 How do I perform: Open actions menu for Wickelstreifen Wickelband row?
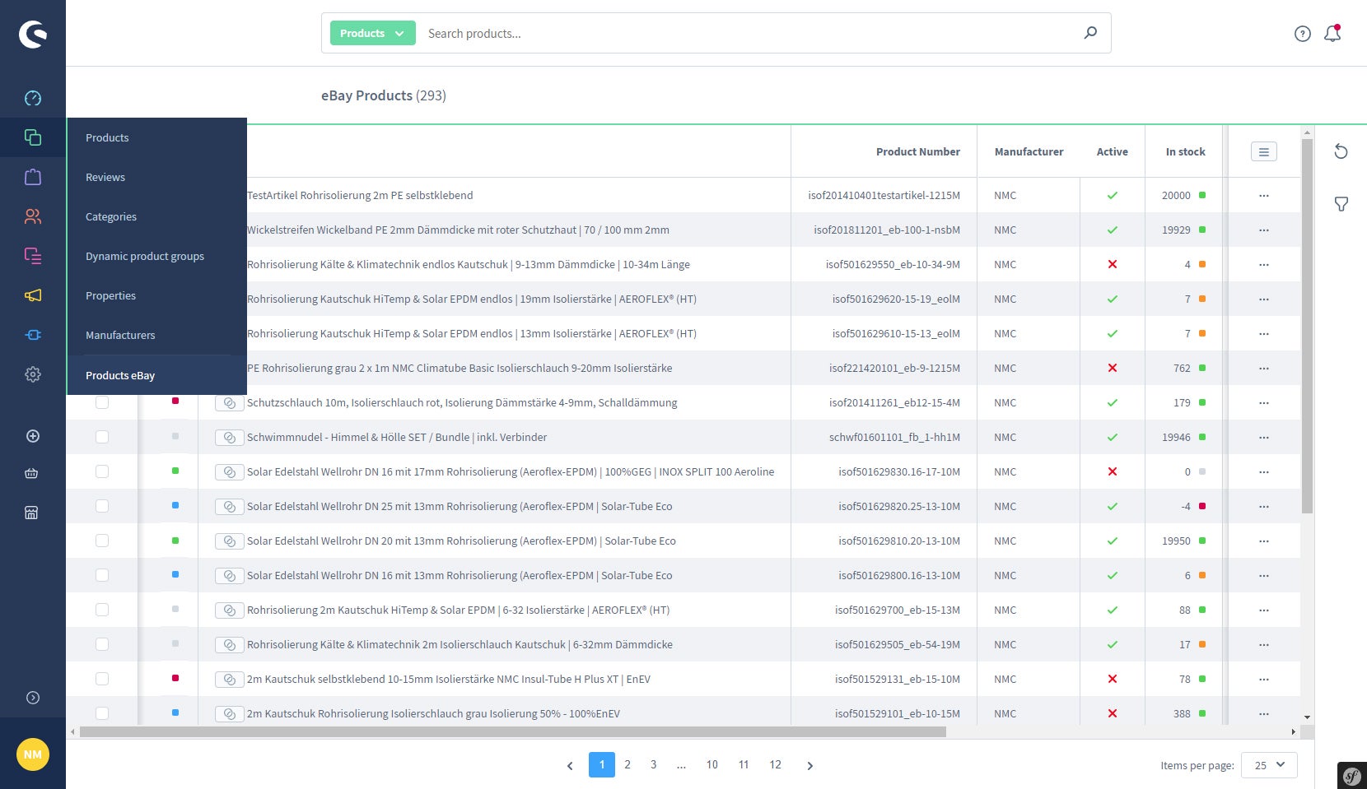click(1264, 230)
